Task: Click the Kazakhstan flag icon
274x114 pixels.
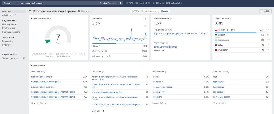Action: coord(216,40)
